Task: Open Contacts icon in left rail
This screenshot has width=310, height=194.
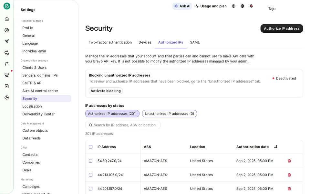Action: pos(7,30)
